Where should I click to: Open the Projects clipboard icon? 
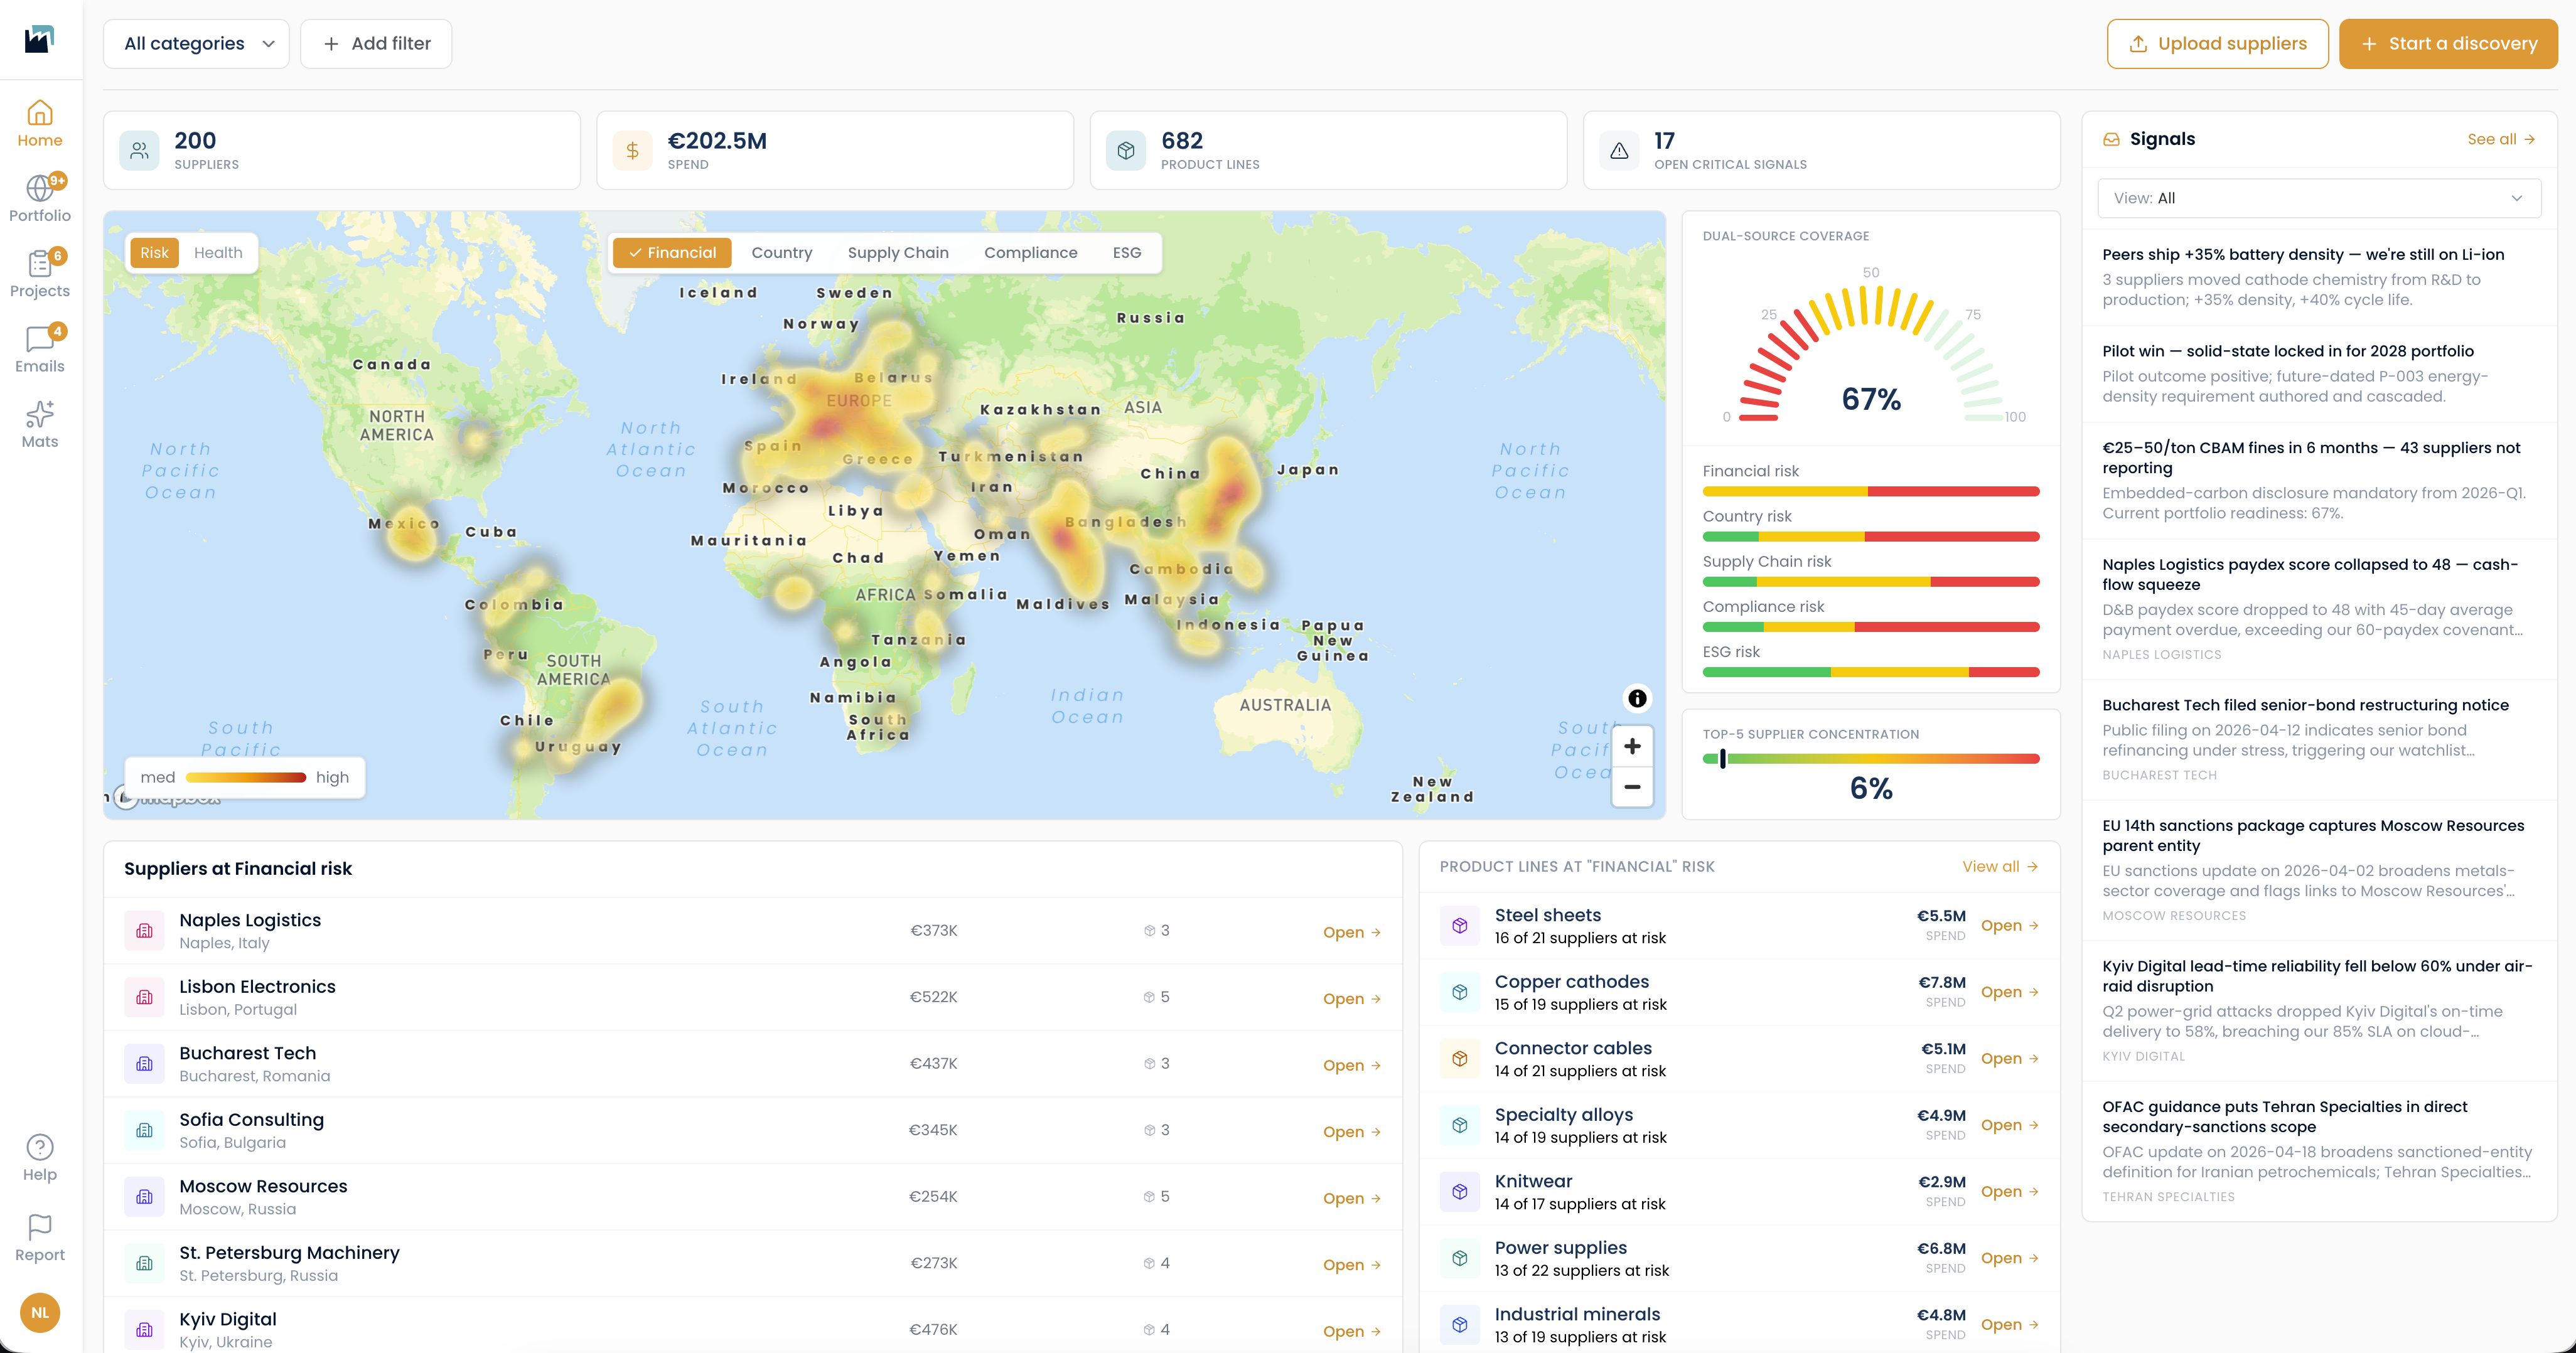[40, 263]
